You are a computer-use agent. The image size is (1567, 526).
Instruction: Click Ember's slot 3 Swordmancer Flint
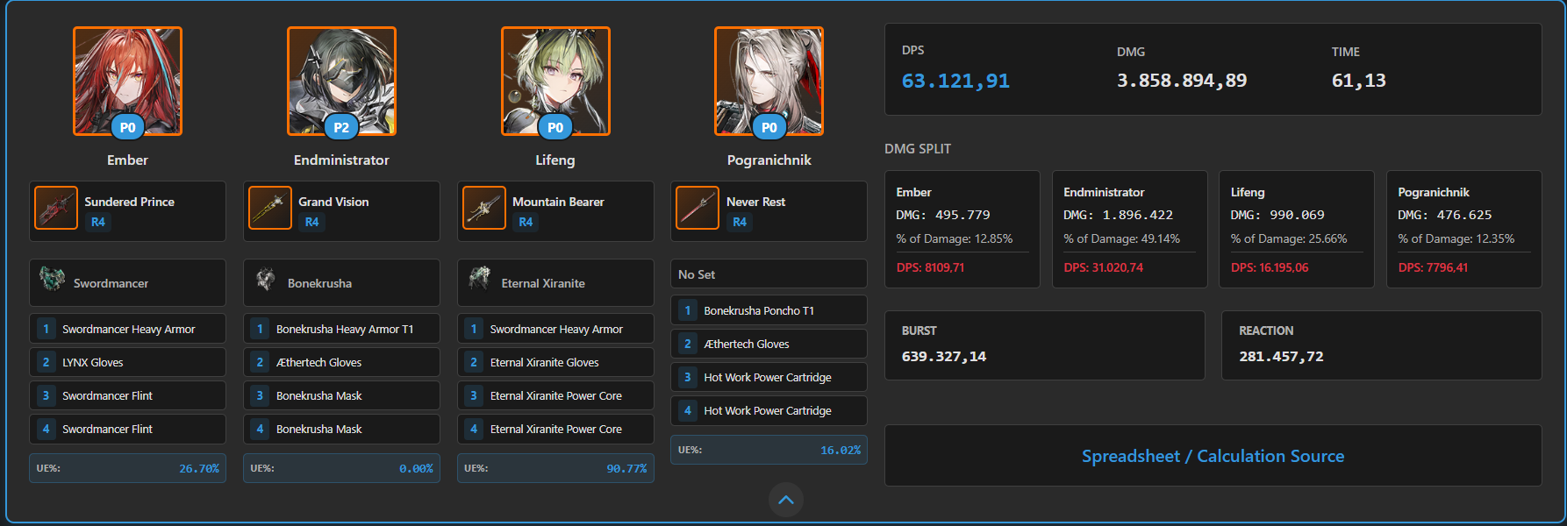point(127,395)
